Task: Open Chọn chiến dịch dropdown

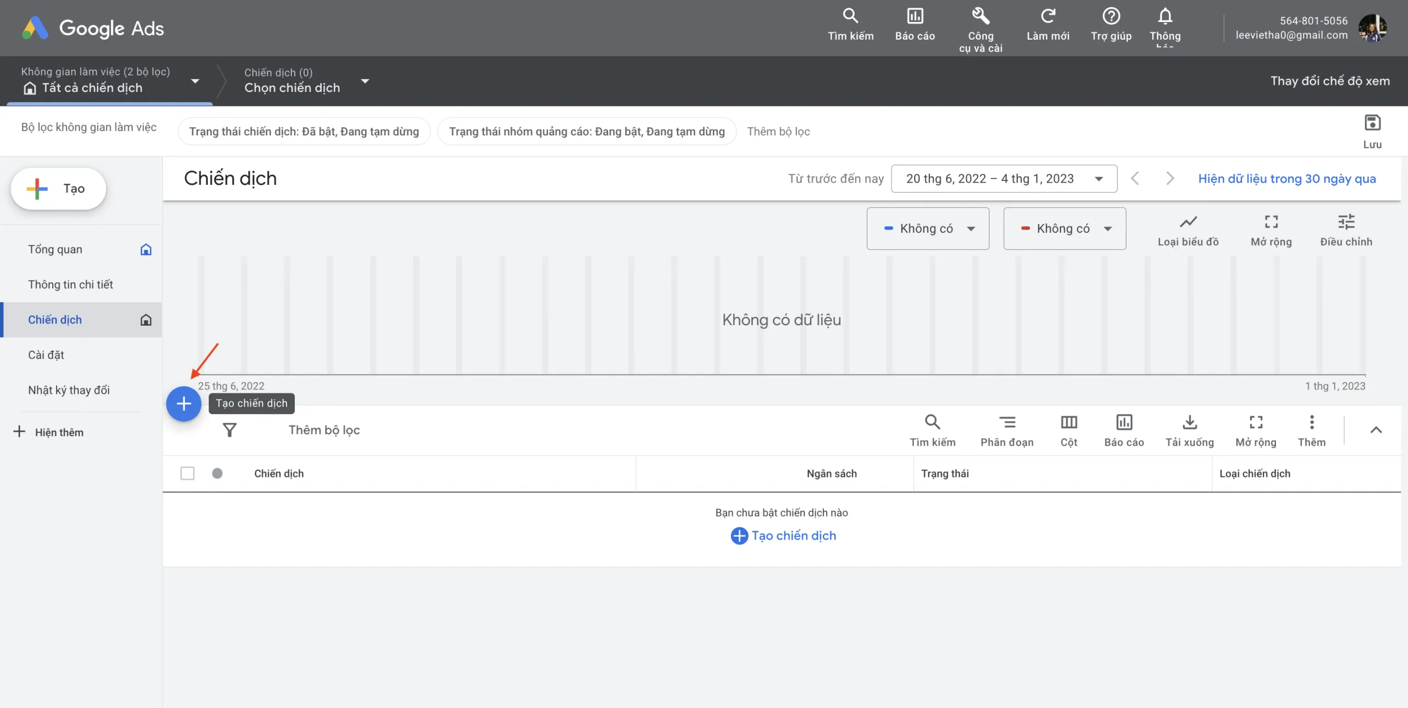Action: click(x=307, y=80)
